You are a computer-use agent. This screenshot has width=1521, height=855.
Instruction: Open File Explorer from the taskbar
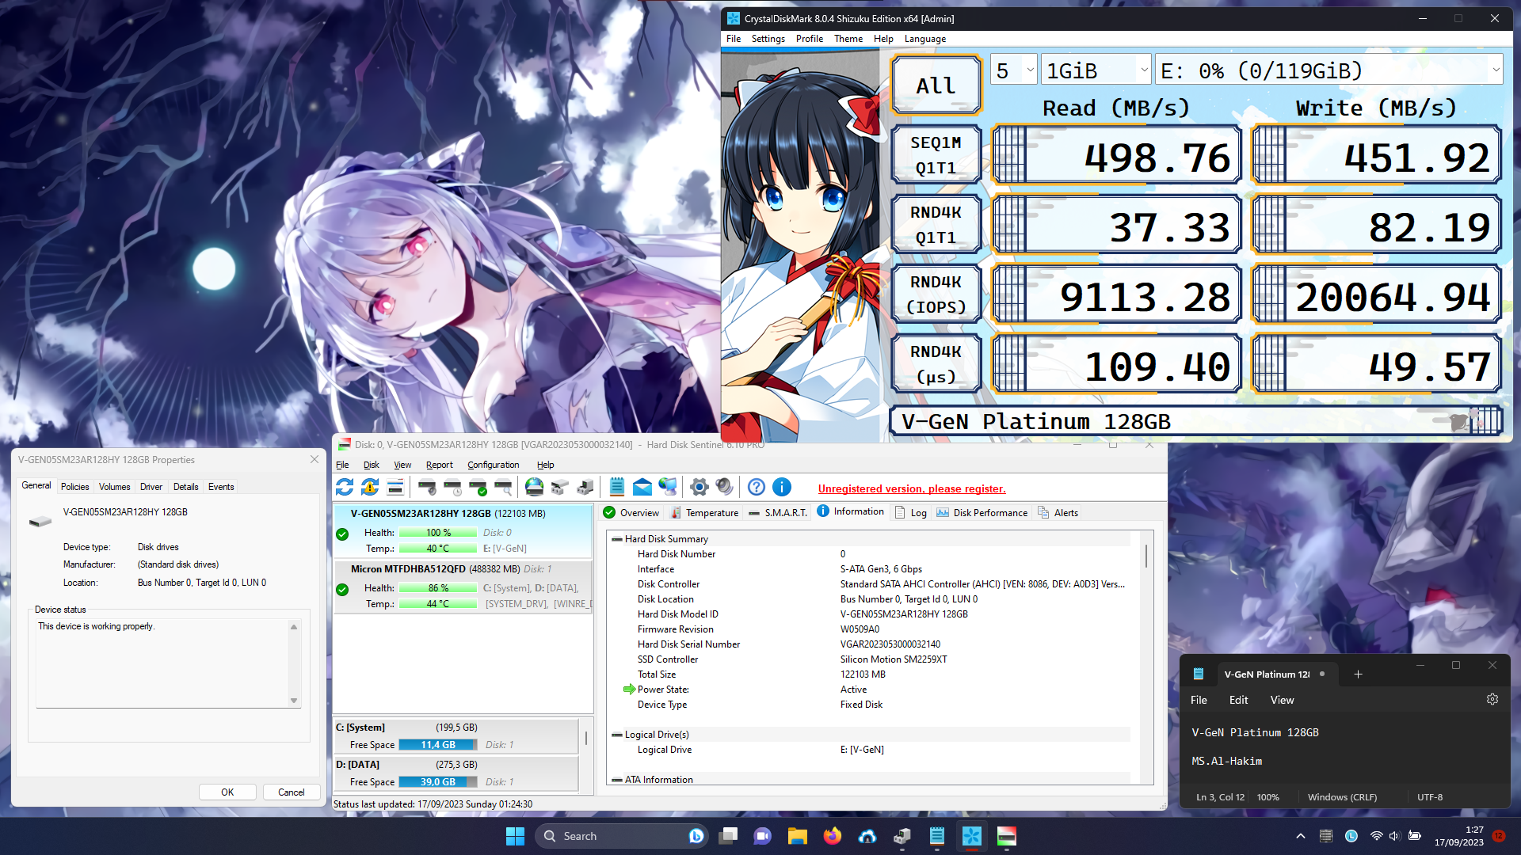[798, 836]
